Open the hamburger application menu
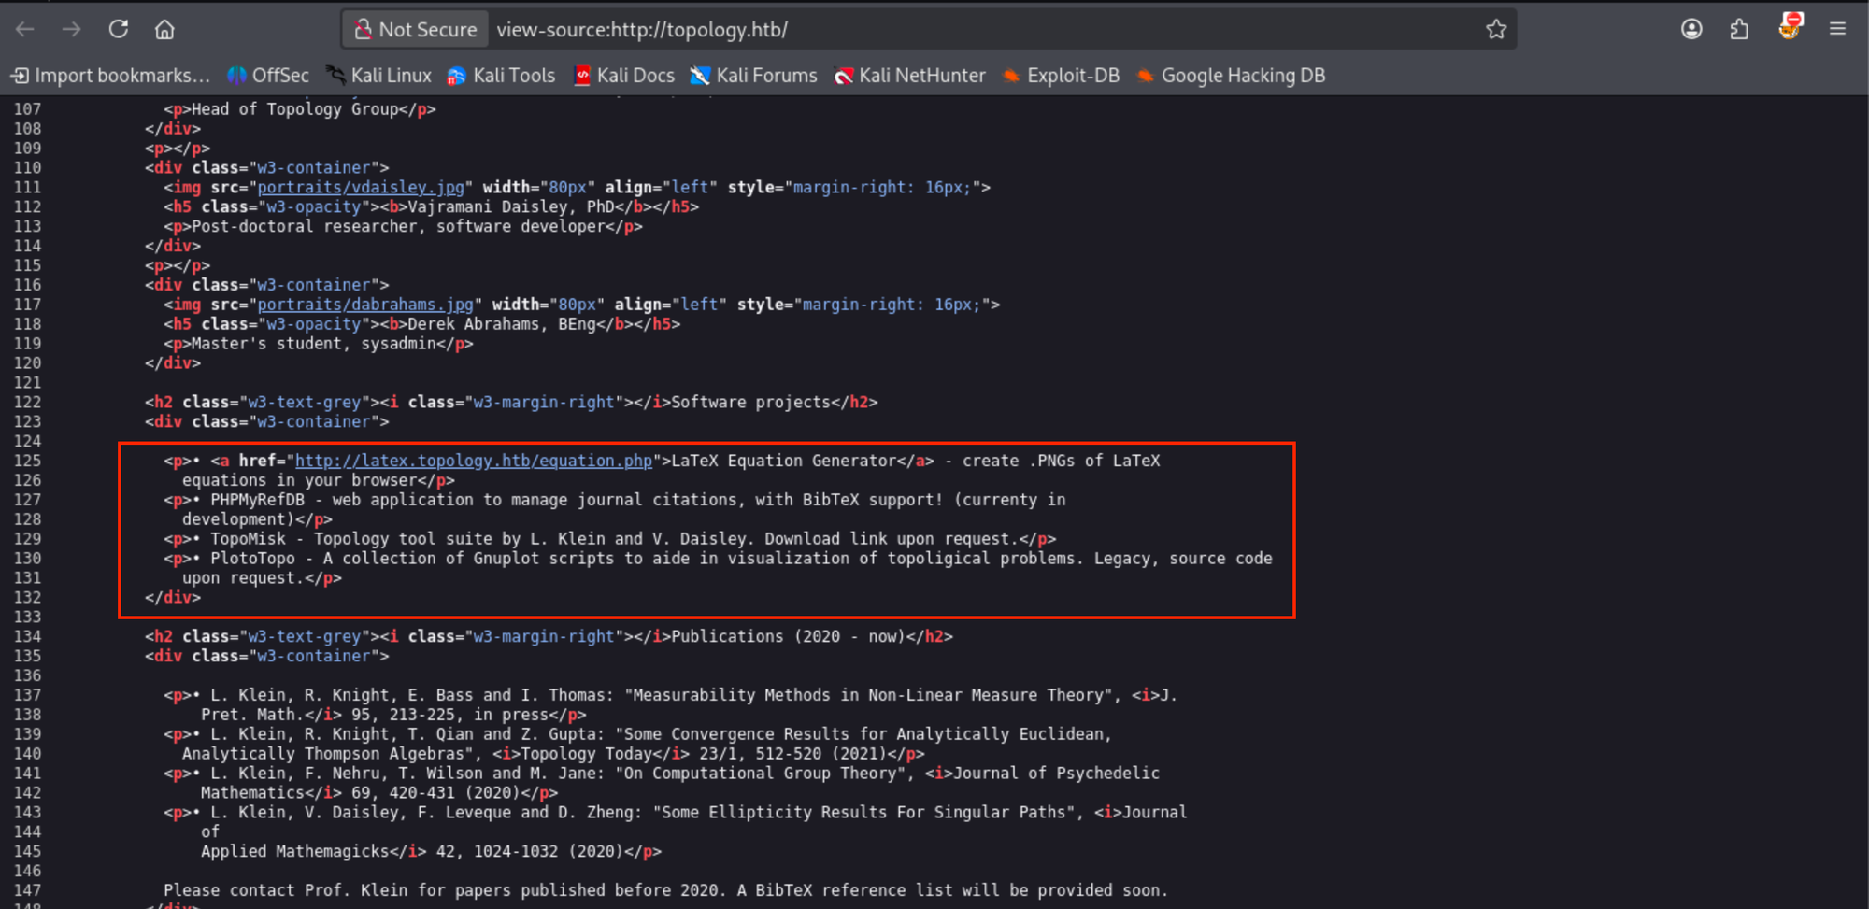This screenshot has width=1869, height=909. (1837, 30)
